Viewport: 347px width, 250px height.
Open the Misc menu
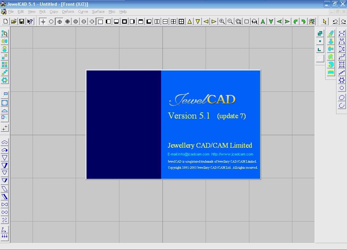tap(112, 12)
